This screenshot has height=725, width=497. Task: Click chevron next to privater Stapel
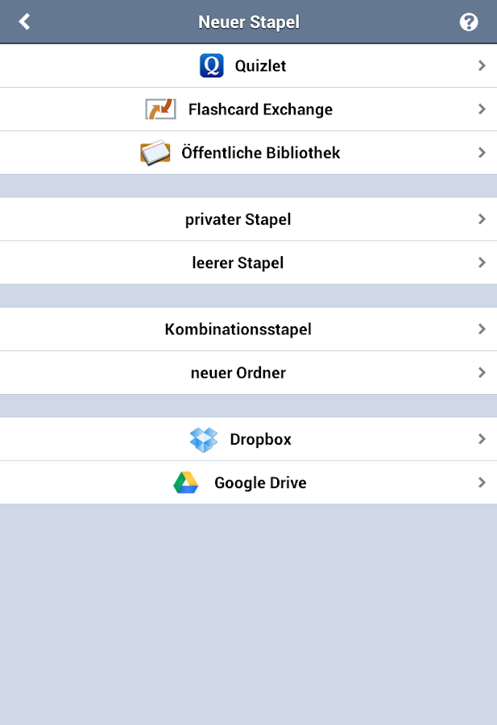point(482,218)
